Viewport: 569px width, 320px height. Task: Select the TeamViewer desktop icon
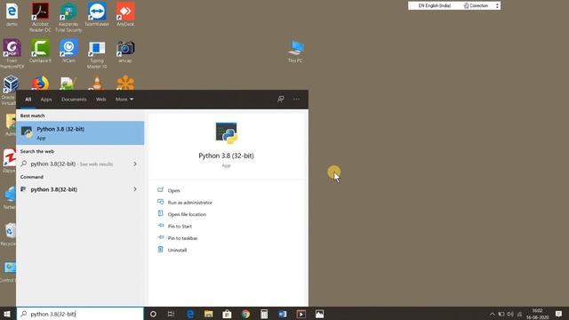pos(97,14)
